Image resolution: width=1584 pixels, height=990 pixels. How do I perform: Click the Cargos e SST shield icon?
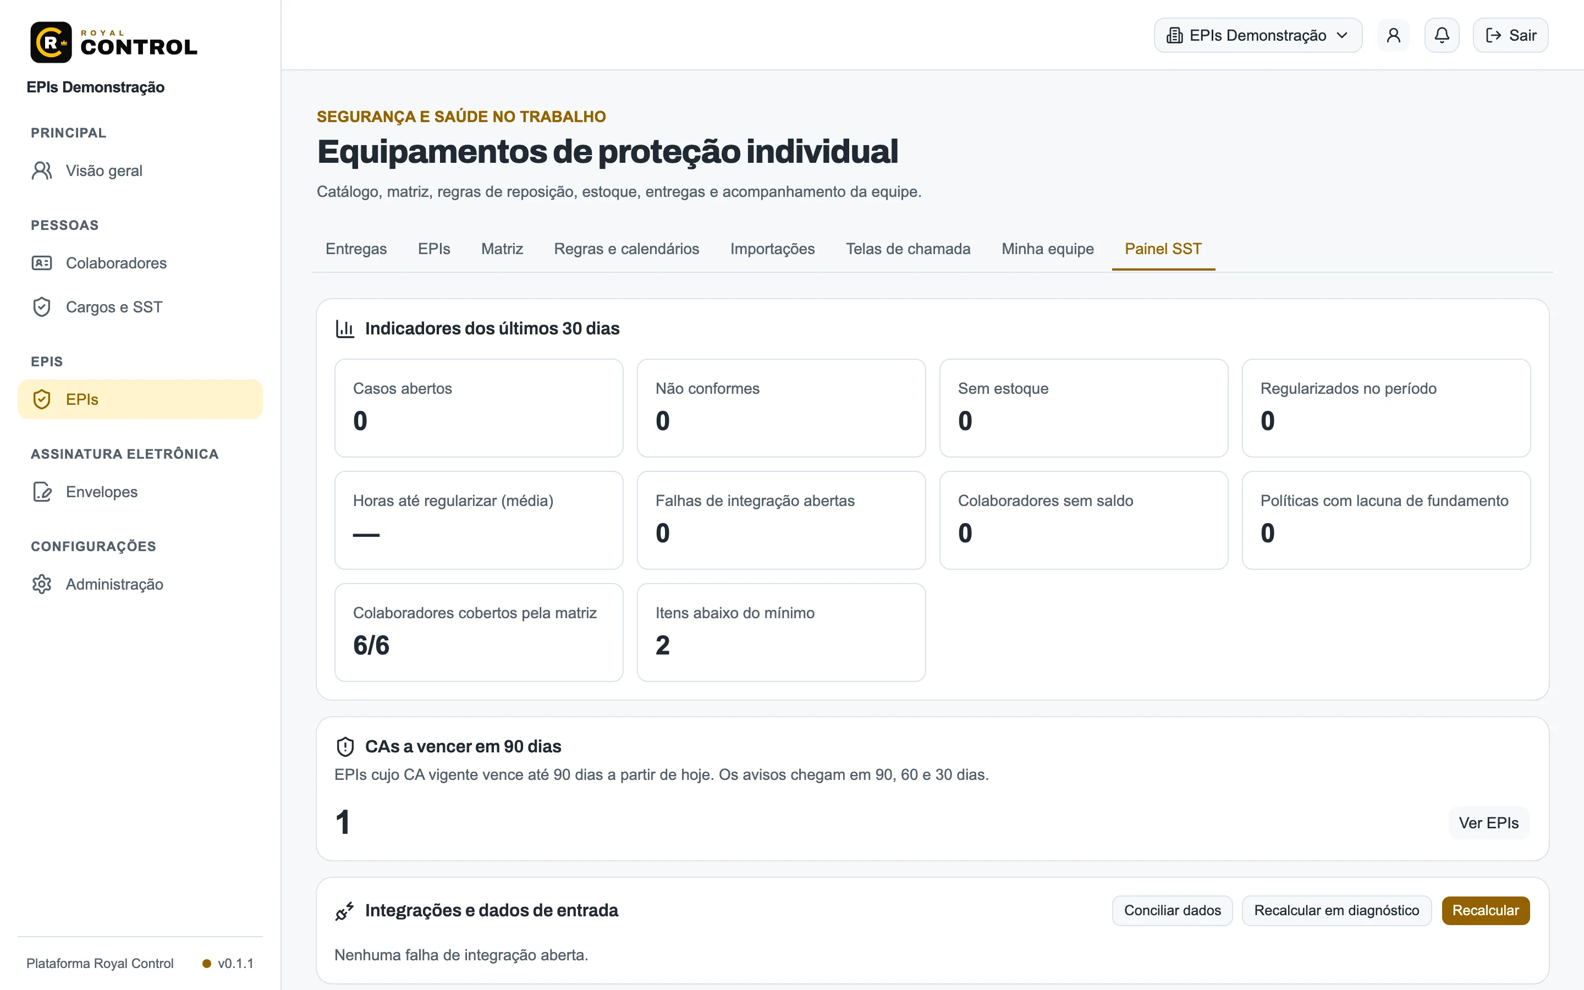click(42, 307)
